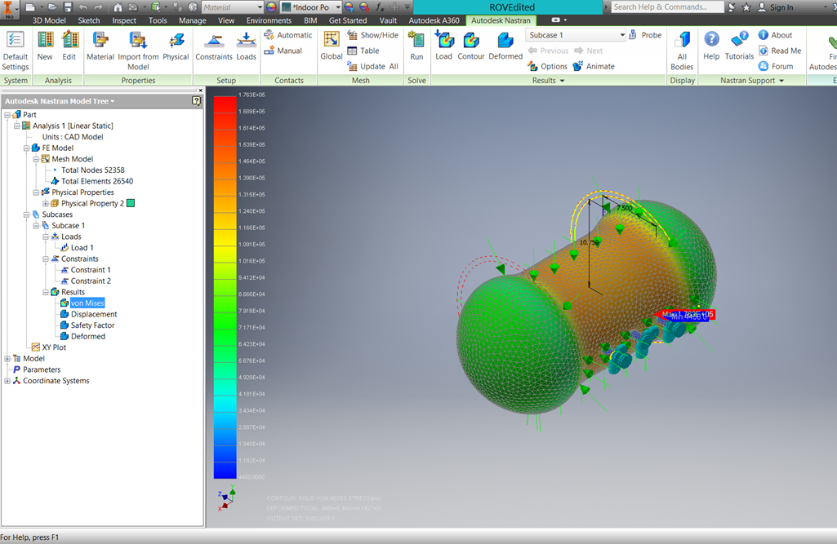Select Constraint 2 in tree
This screenshot has height=544, width=837.
click(91, 281)
